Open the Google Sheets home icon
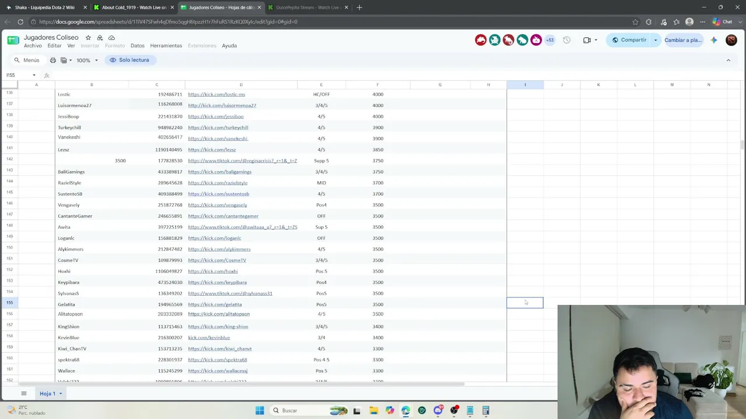746x419 pixels. 13,40
